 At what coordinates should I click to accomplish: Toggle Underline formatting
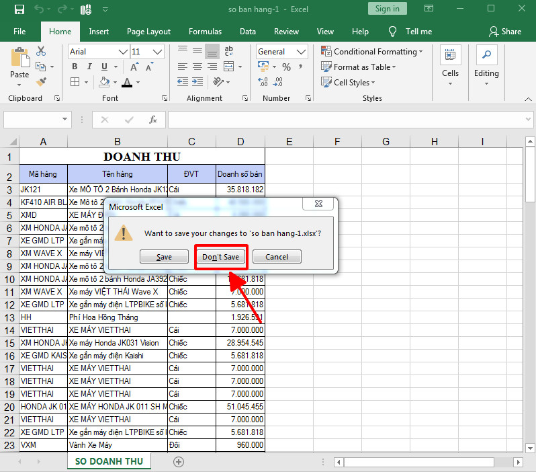click(104, 67)
